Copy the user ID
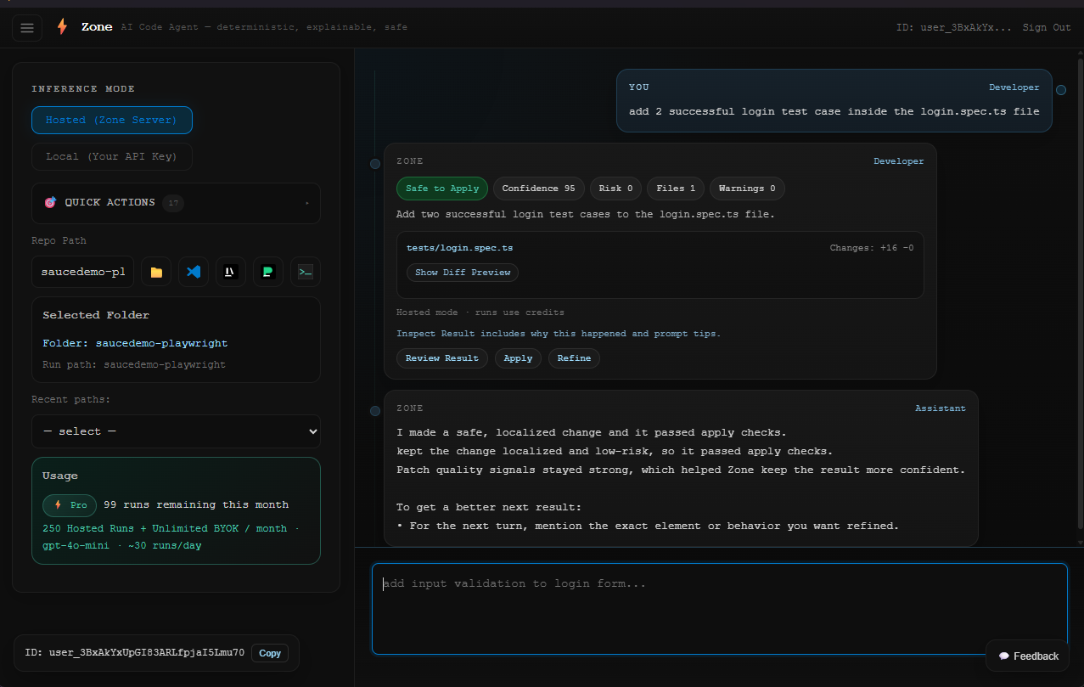Image resolution: width=1084 pixels, height=687 pixels. coord(270,653)
